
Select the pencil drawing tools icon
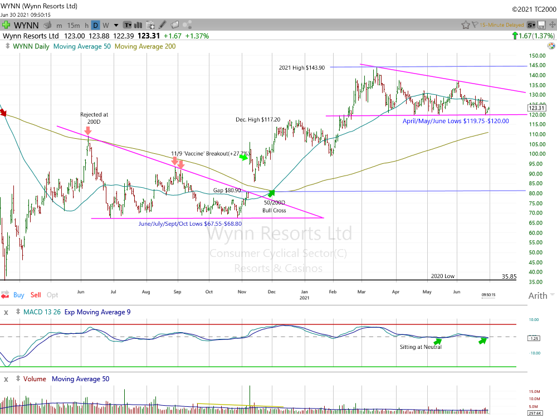click(162, 25)
